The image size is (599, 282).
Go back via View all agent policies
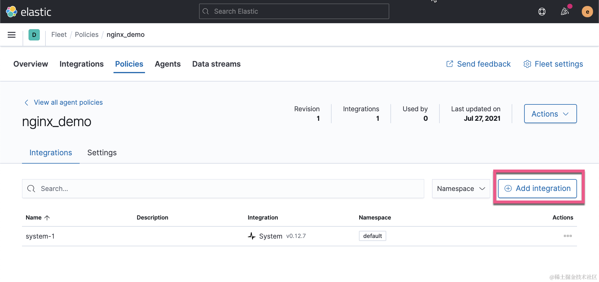pos(64,102)
